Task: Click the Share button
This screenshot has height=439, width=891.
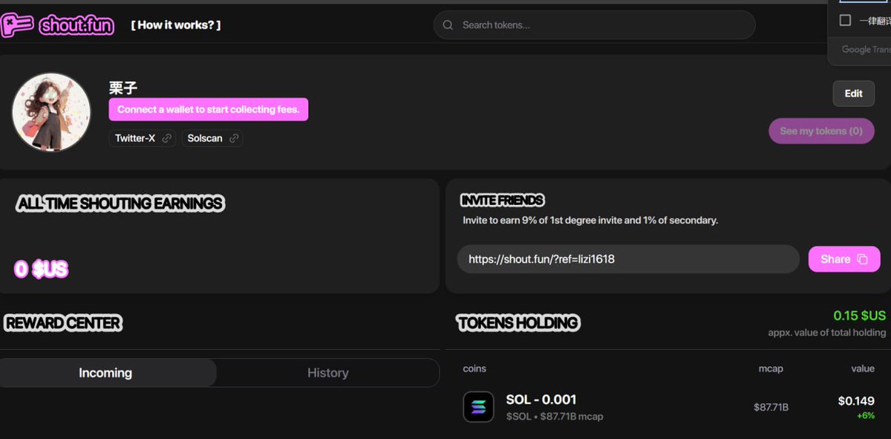Action: 844,259
